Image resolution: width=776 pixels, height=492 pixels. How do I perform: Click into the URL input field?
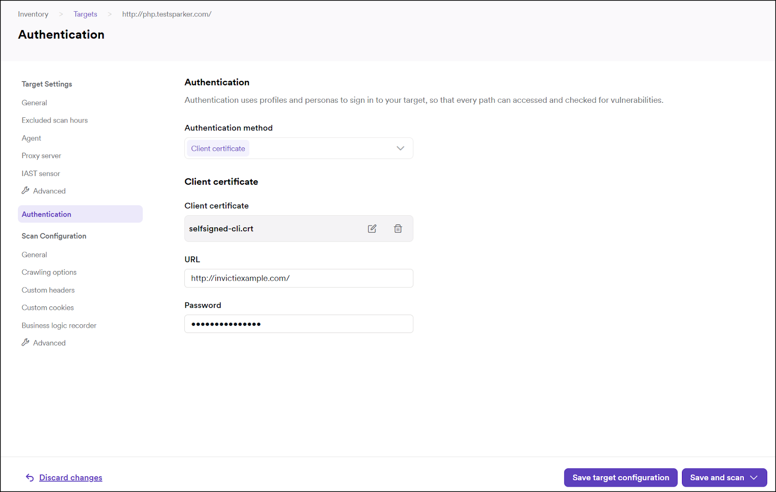[298, 278]
